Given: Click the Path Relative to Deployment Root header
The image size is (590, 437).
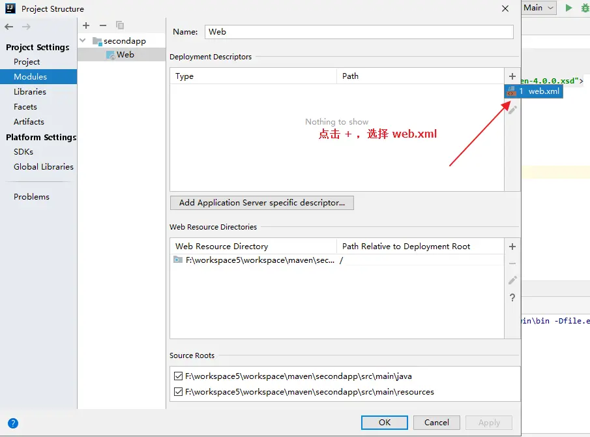Looking at the screenshot, I should (x=420, y=246).
